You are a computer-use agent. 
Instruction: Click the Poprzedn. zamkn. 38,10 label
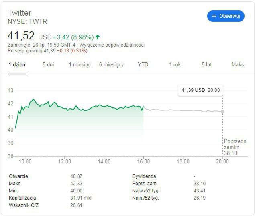tap(235, 147)
